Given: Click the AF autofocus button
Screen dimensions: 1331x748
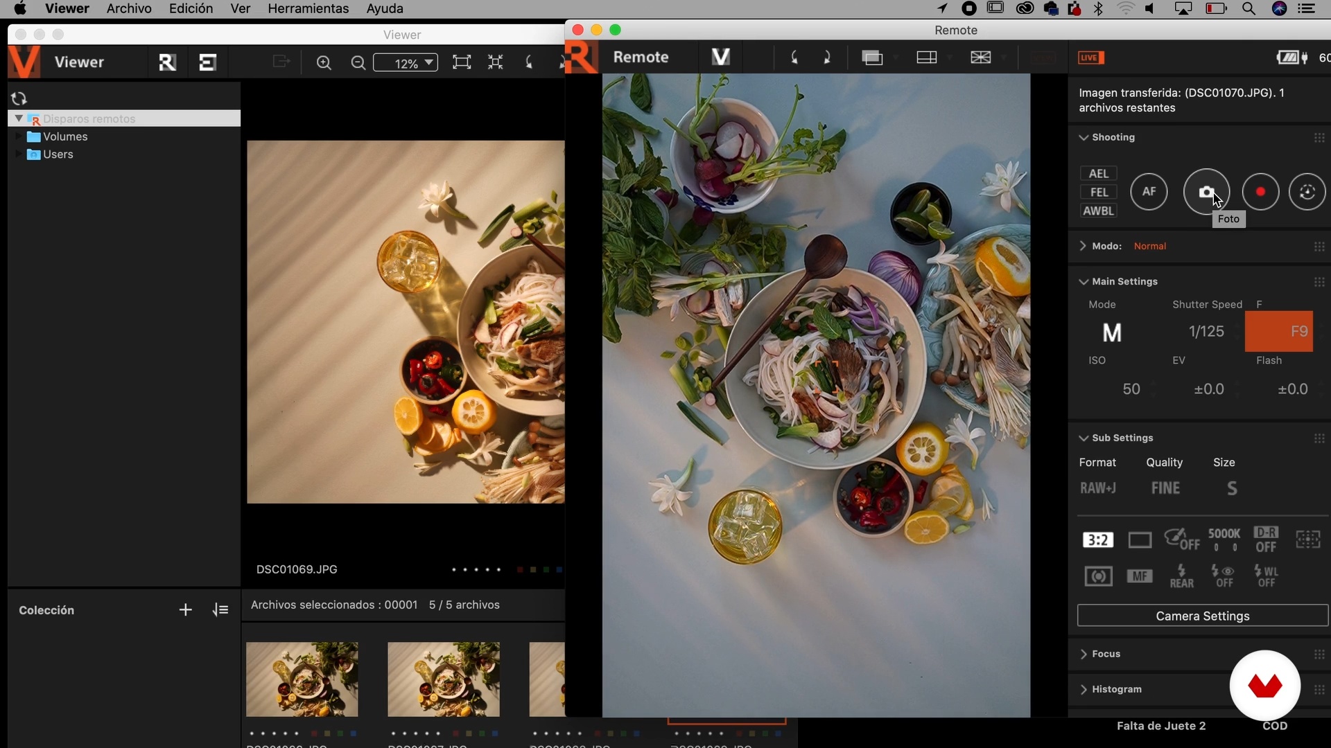Looking at the screenshot, I should [1149, 192].
